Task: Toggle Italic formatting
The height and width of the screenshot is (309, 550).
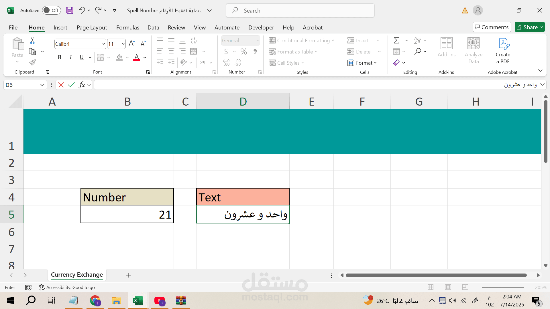Action: (x=70, y=57)
